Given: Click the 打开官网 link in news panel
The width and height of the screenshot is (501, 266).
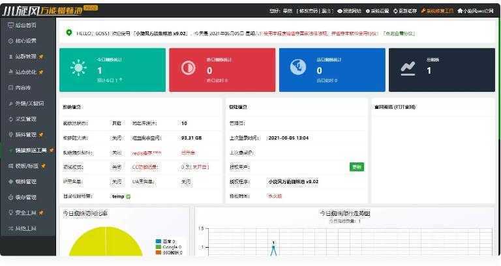Looking at the screenshot, I should pyautogui.click(x=405, y=107).
